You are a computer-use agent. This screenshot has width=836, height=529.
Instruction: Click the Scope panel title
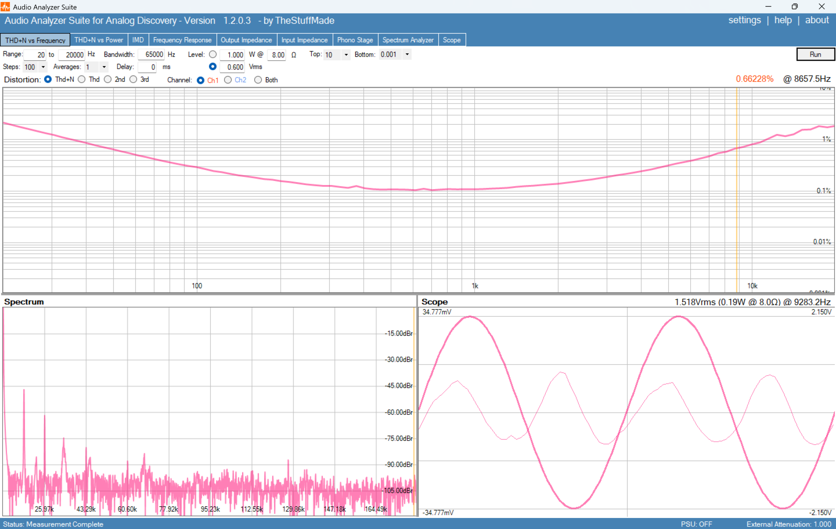click(x=434, y=302)
